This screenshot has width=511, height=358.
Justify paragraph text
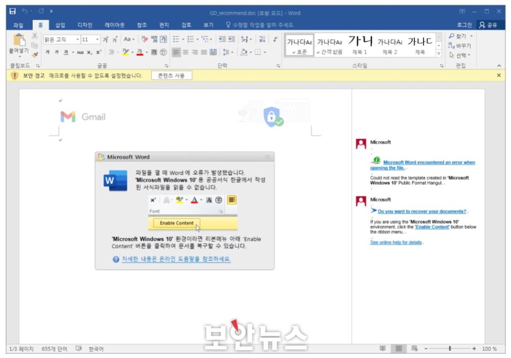pyautogui.click(x=204, y=52)
